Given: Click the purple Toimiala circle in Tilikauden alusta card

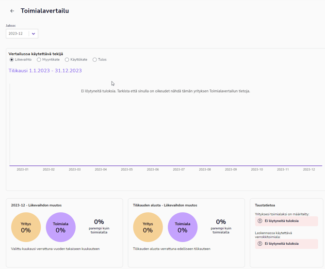Looking at the screenshot, I should click(182, 227).
